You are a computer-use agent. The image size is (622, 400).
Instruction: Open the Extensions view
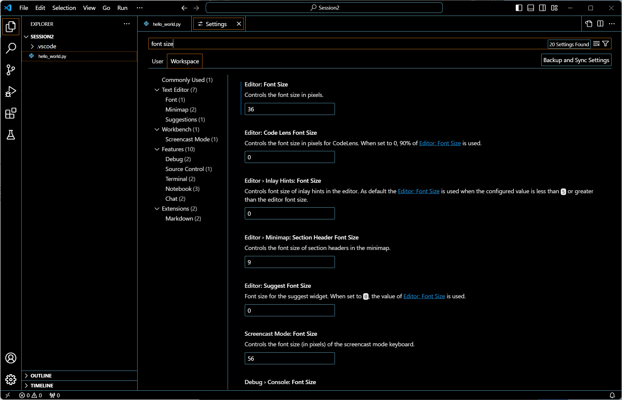[x=11, y=113]
